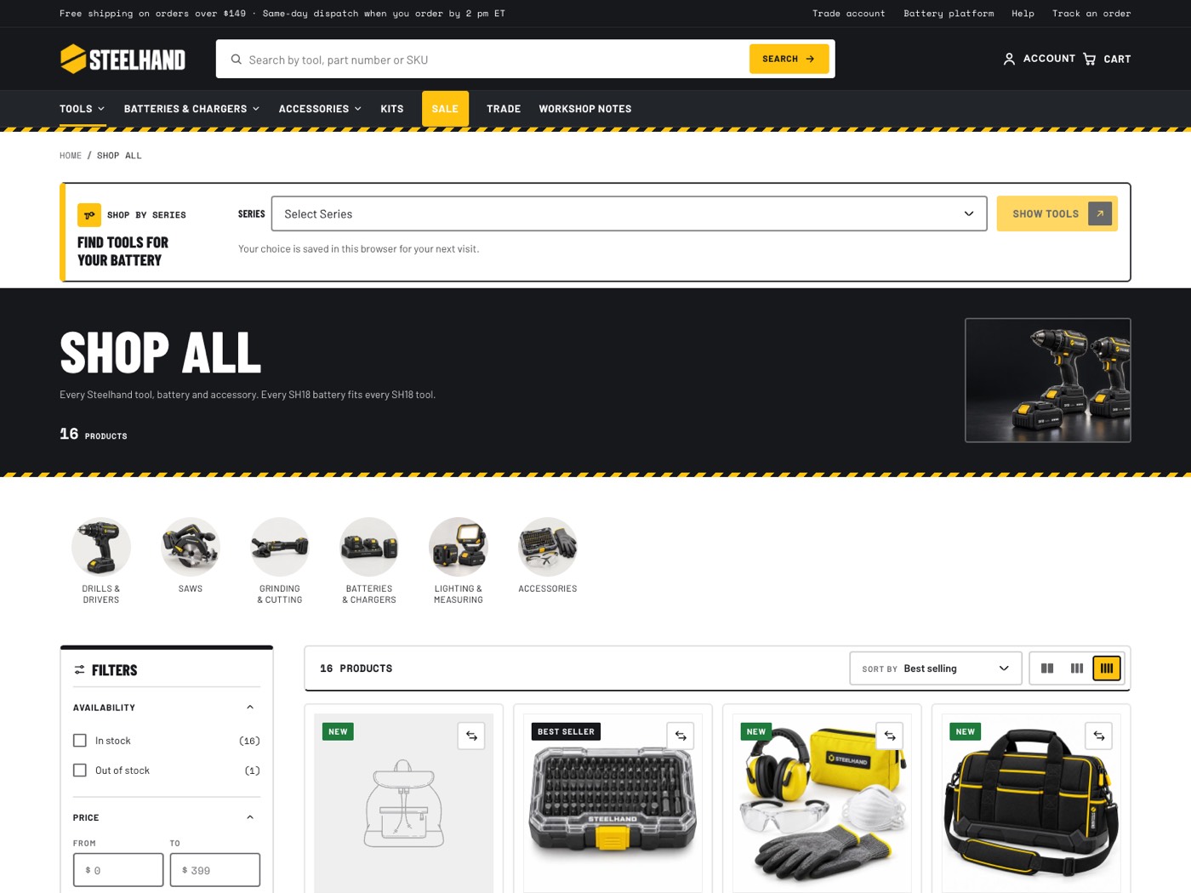Open the Help link
The width and height of the screenshot is (1191, 893).
point(1023,14)
